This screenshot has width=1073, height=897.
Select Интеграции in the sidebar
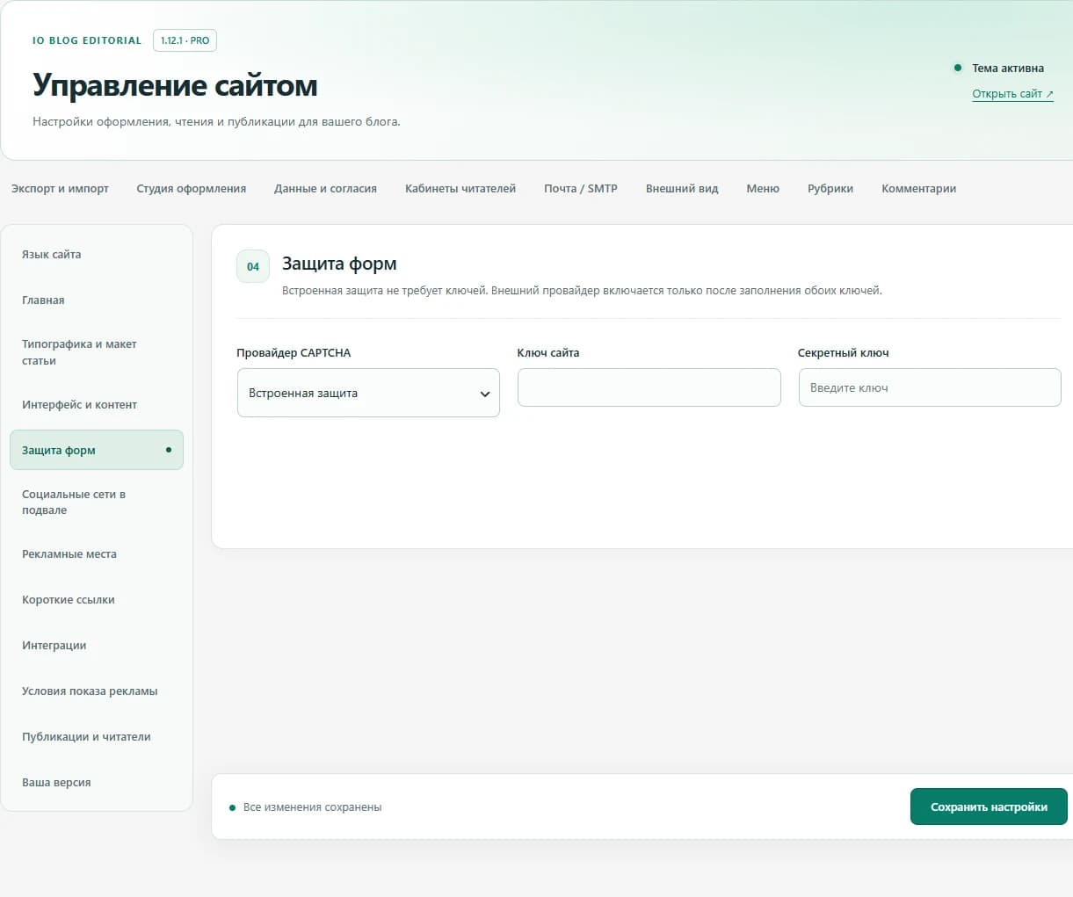coord(97,646)
